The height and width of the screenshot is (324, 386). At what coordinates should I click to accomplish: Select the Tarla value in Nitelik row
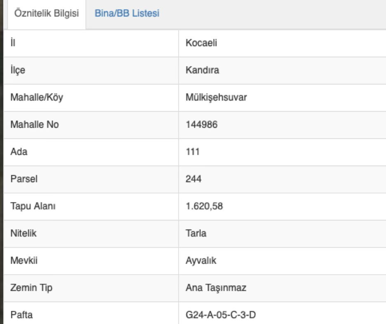pyautogui.click(x=196, y=234)
